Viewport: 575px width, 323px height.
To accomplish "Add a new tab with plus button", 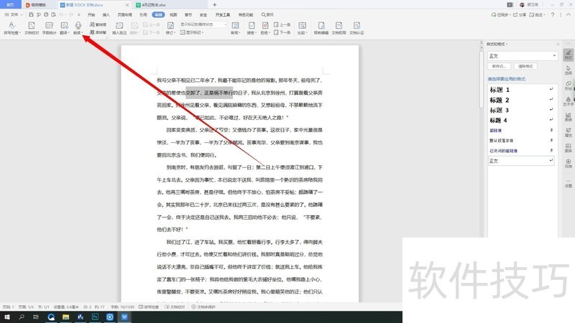I will (x=214, y=5).
